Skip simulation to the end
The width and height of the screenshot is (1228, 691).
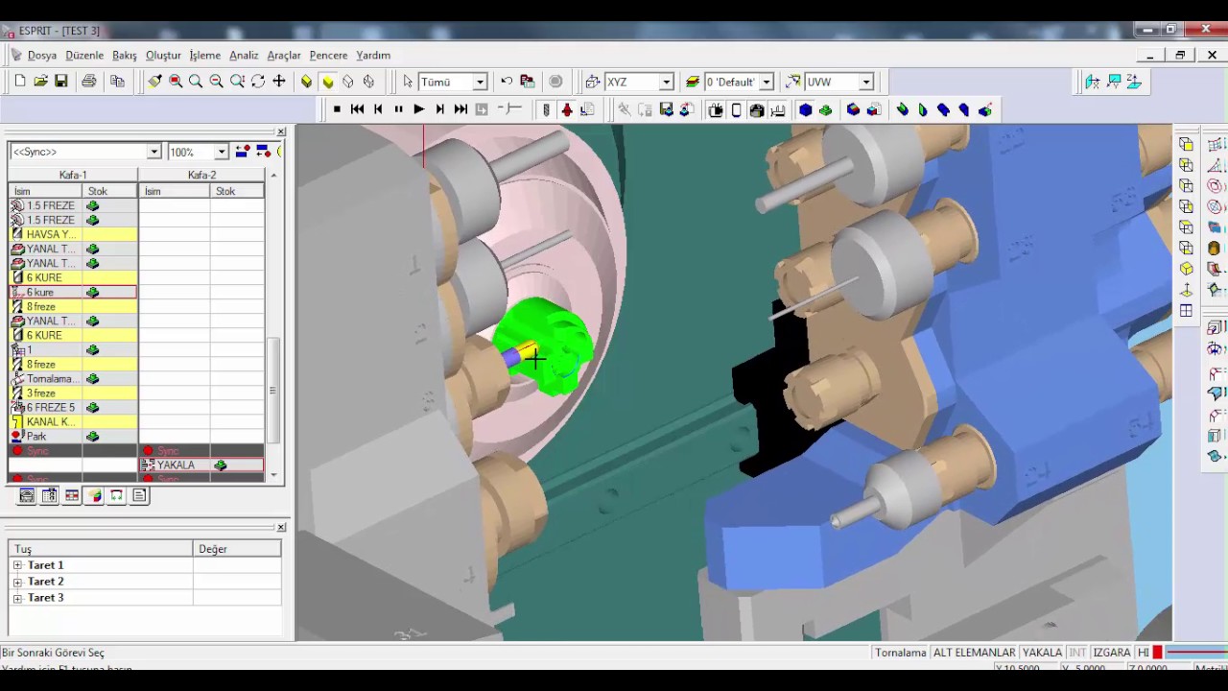(x=460, y=109)
